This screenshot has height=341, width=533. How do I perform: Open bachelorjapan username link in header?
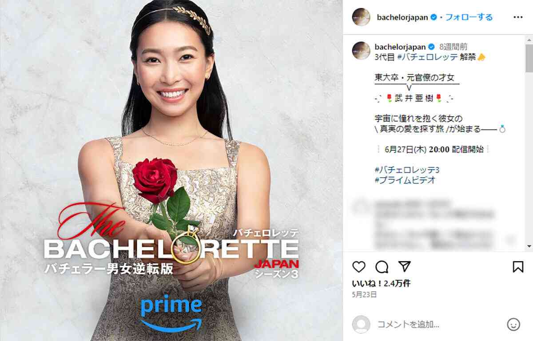point(402,17)
